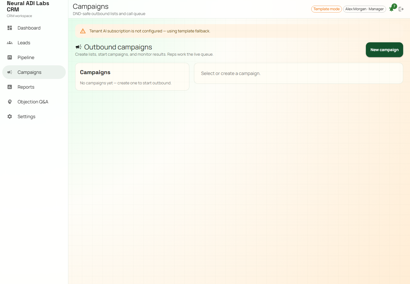Click the Leads people icon
This screenshot has width=410, height=284.
click(x=10, y=43)
